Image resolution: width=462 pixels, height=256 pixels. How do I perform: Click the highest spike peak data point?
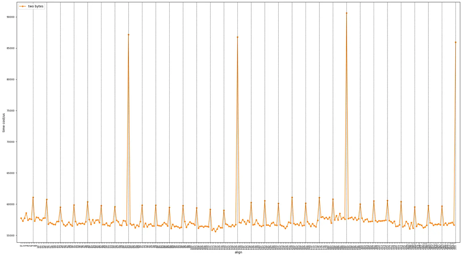pyautogui.click(x=347, y=13)
